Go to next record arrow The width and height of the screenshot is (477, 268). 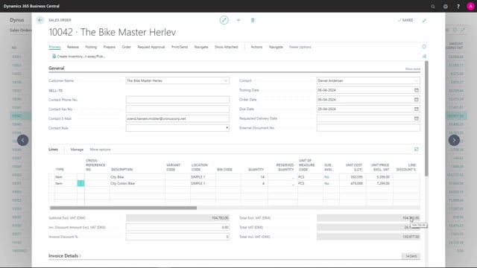[454, 140]
